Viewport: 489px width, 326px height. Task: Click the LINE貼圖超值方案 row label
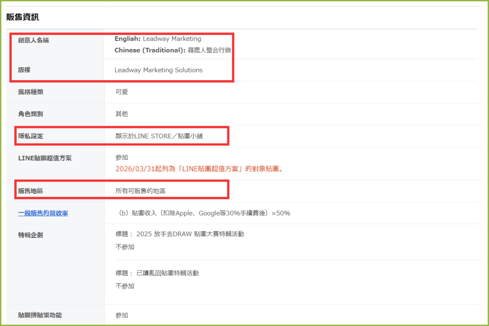[x=45, y=158]
